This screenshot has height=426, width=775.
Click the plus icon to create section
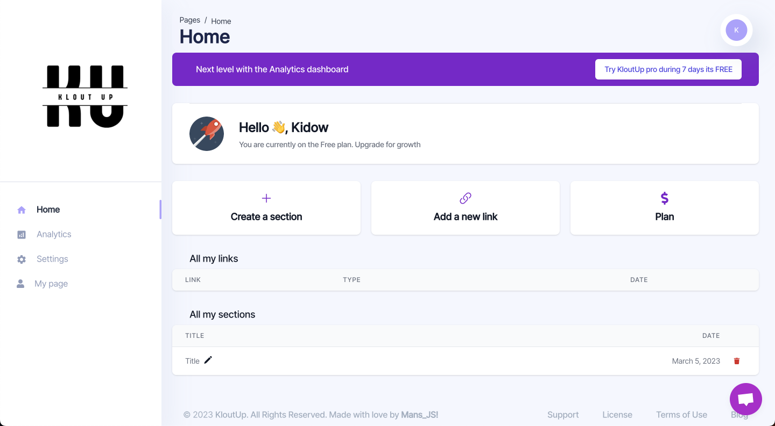click(x=266, y=198)
